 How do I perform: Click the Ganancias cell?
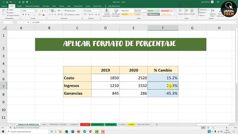point(77,93)
